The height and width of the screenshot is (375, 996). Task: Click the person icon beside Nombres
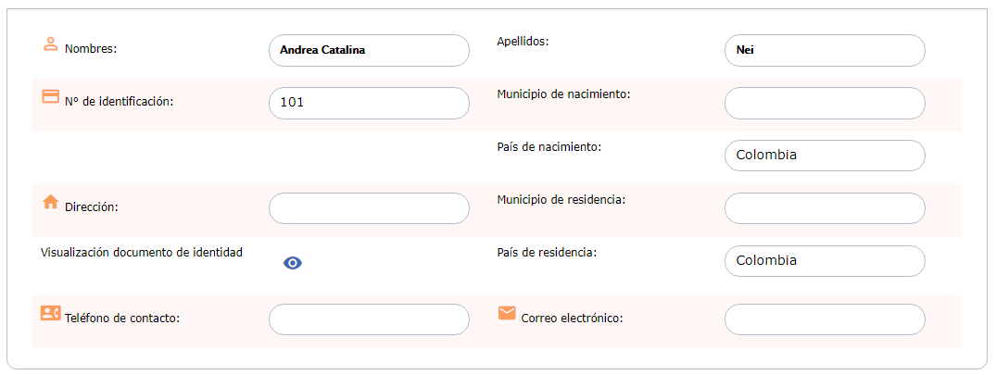point(50,44)
